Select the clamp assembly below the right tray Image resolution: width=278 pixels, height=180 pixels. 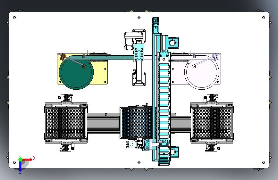(x=213, y=147)
